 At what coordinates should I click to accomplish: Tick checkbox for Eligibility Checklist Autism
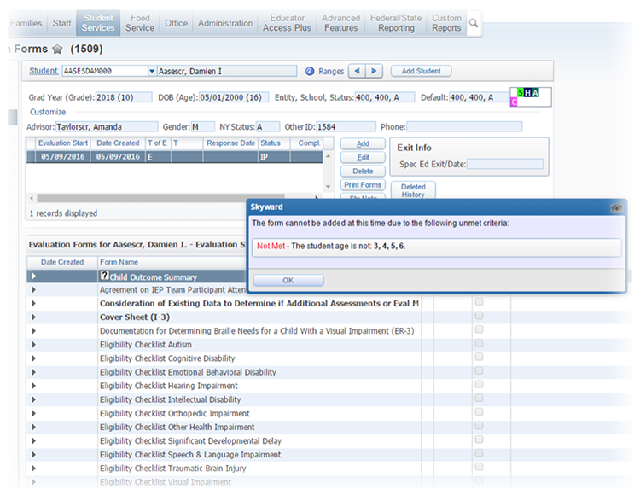(x=480, y=343)
